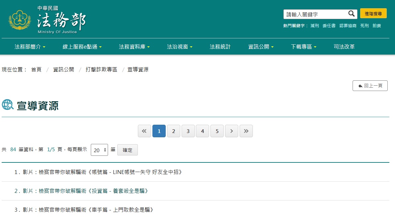This screenshot has height=219, width=395.
Task: Open the 司法改革 menu item
Action: click(x=344, y=47)
